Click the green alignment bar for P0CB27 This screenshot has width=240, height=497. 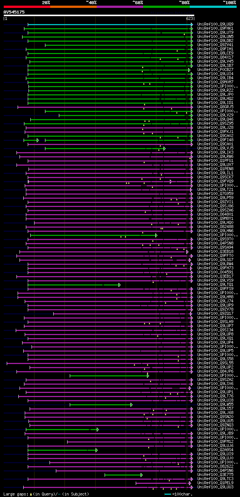click(x=109, y=70)
